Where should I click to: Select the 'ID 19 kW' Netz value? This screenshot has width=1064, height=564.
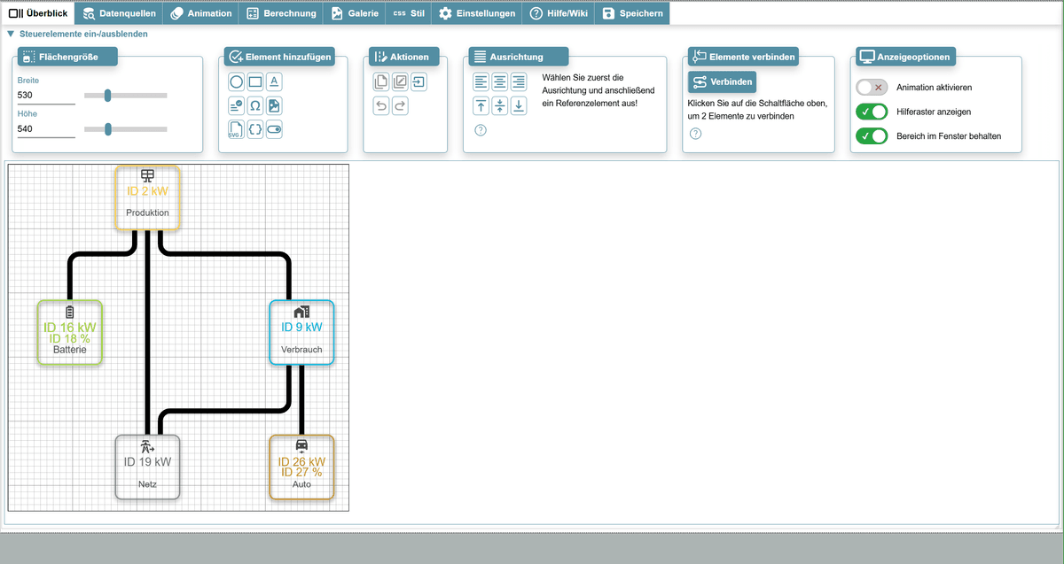[x=147, y=461]
